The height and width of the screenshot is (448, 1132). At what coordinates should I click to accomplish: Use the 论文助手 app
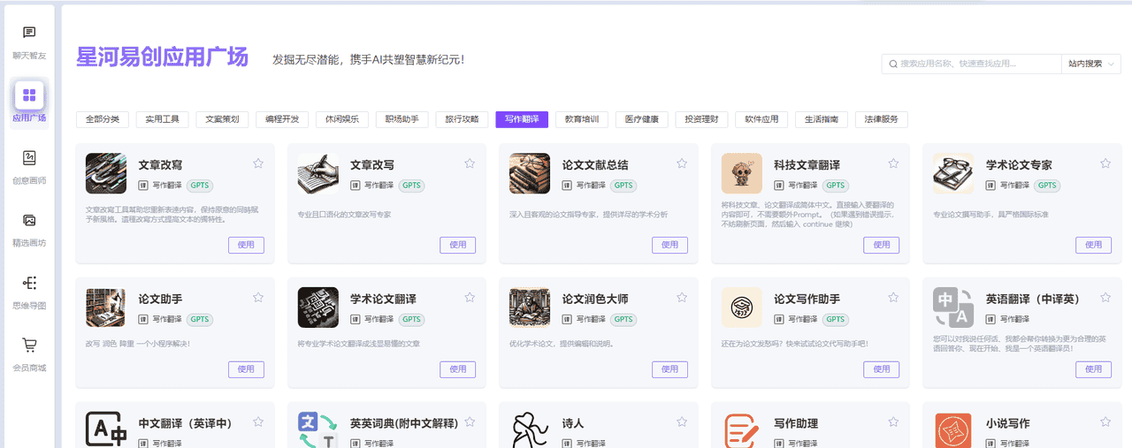(246, 369)
